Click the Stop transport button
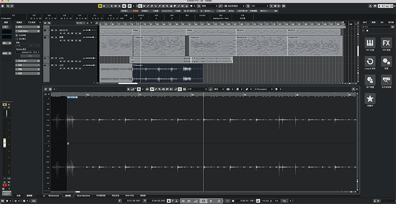The image size is (396, 204). pyautogui.click(x=203, y=201)
